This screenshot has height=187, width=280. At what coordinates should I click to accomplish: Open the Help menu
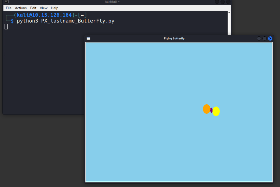tap(55, 8)
